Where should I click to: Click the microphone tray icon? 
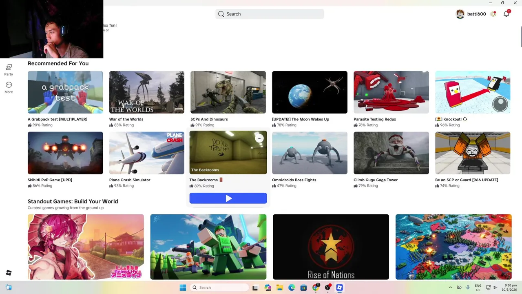[x=468, y=287]
